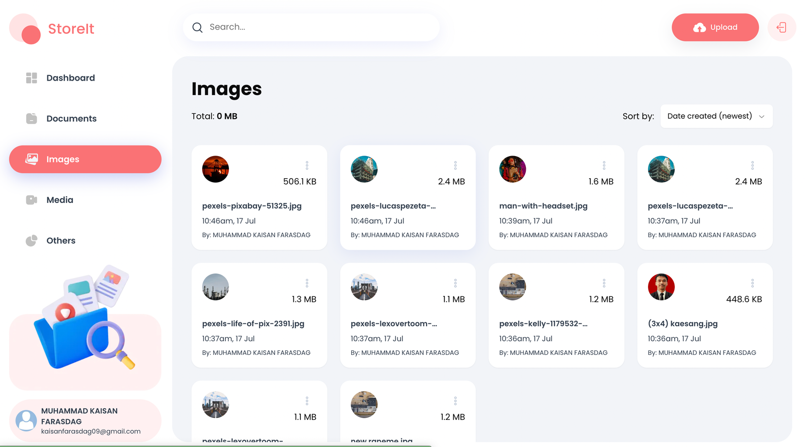Open three-dot menu for (3x4) kaesang.jpg
Screen dimensions: 805x447
[x=752, y=283]
